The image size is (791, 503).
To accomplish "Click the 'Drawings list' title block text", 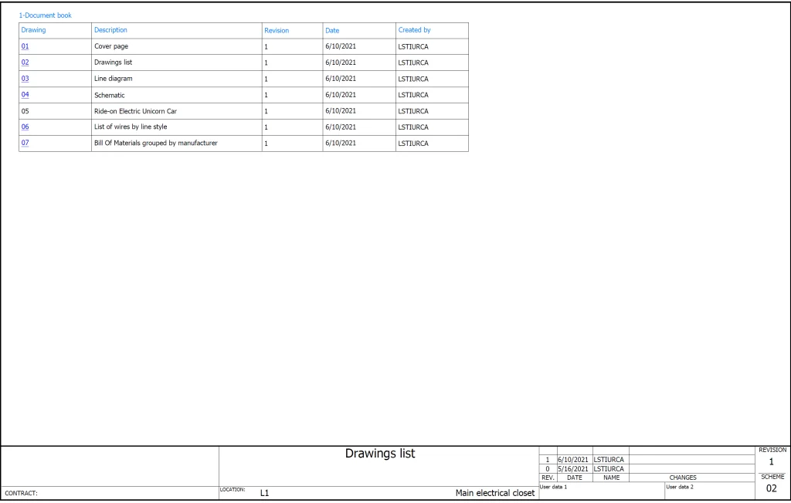I will coord(379,454).
